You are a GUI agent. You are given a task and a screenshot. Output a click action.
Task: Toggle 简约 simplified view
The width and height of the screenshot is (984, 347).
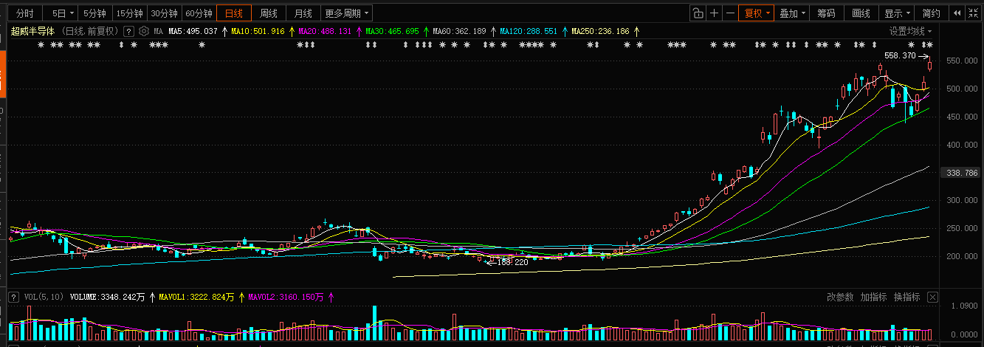click(931, 13)
